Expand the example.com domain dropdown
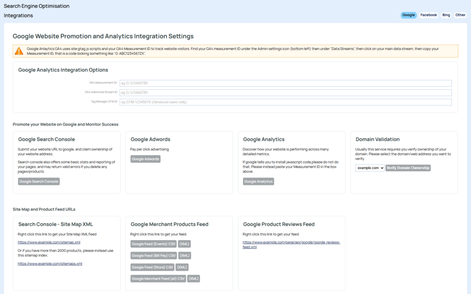Image resolution: width=471 pixels, height=294 pixels. coord(370,168)
